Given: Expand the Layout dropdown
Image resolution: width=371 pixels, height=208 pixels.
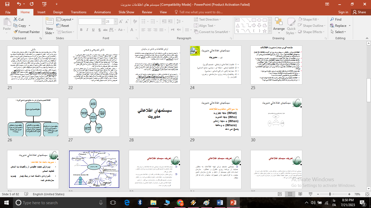Looking at the screenshot, I should coord(65,19).
